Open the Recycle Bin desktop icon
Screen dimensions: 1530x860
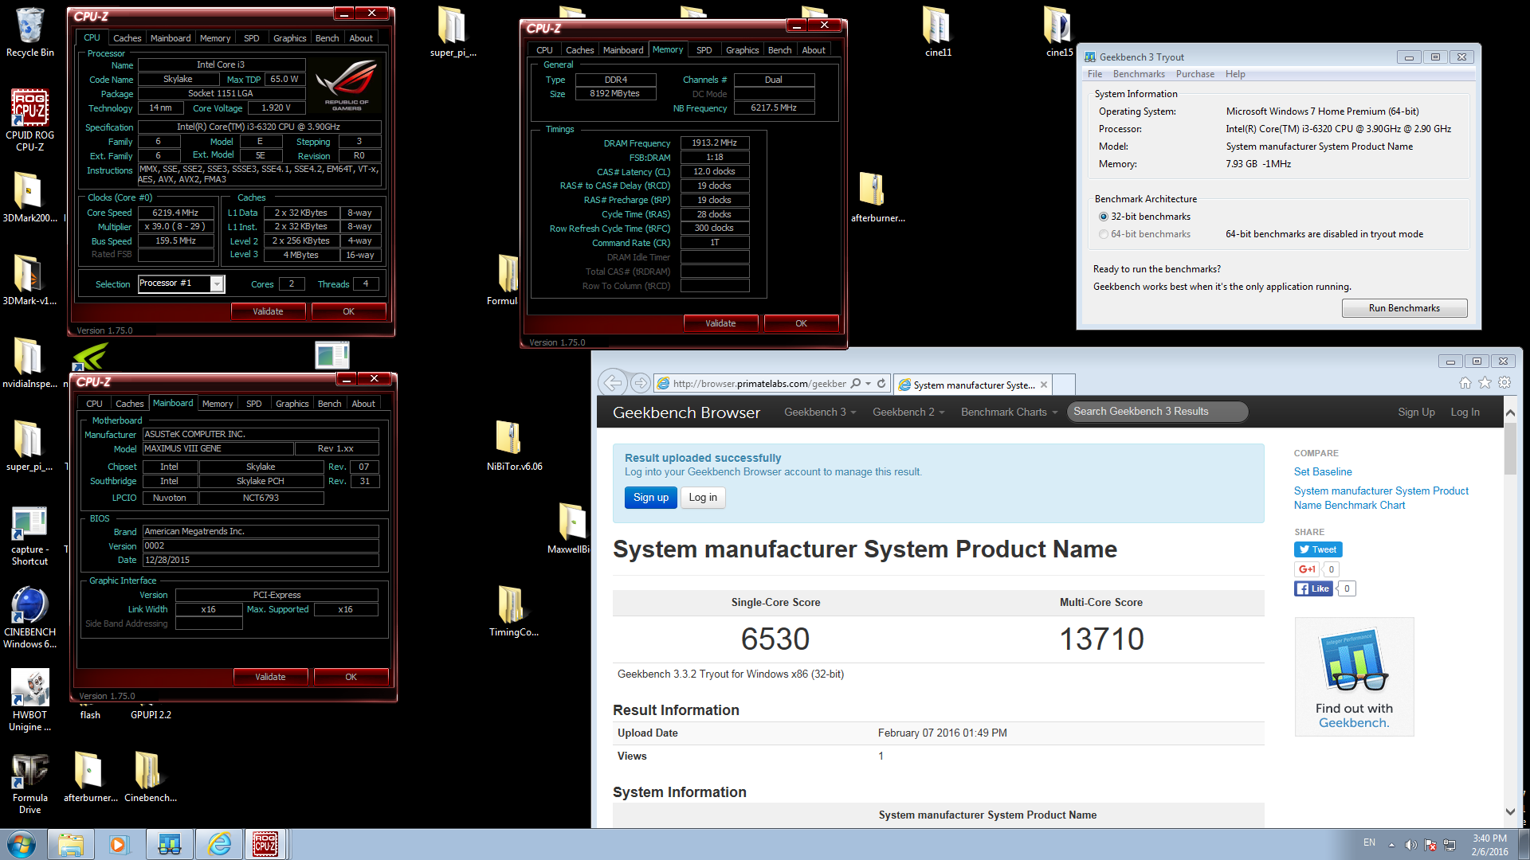coord(30,32)
